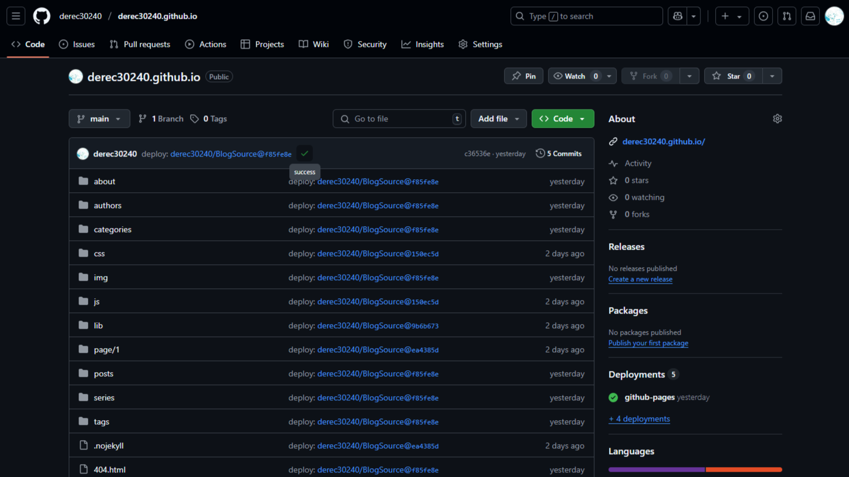Click the posts folder icon
The height and width of the screenshot is (477, 849).
point(83,373)
